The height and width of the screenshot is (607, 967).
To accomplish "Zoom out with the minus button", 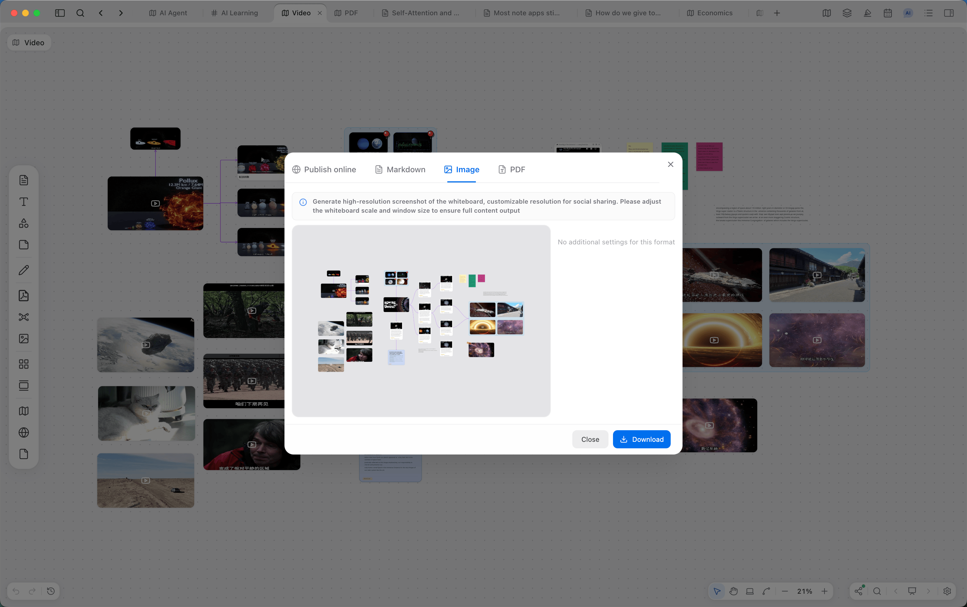I will click(785, 591).
